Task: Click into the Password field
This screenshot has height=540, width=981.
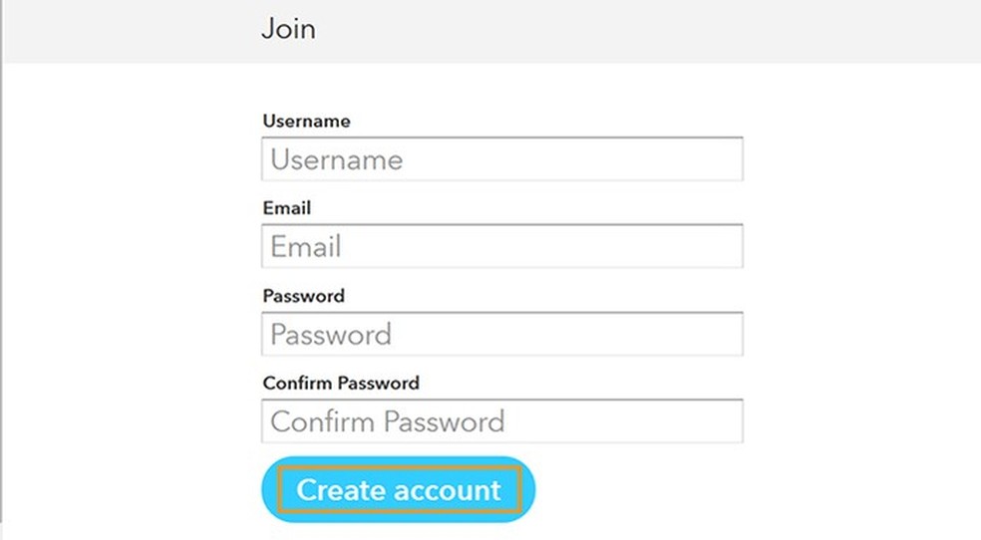Action: 501,334
